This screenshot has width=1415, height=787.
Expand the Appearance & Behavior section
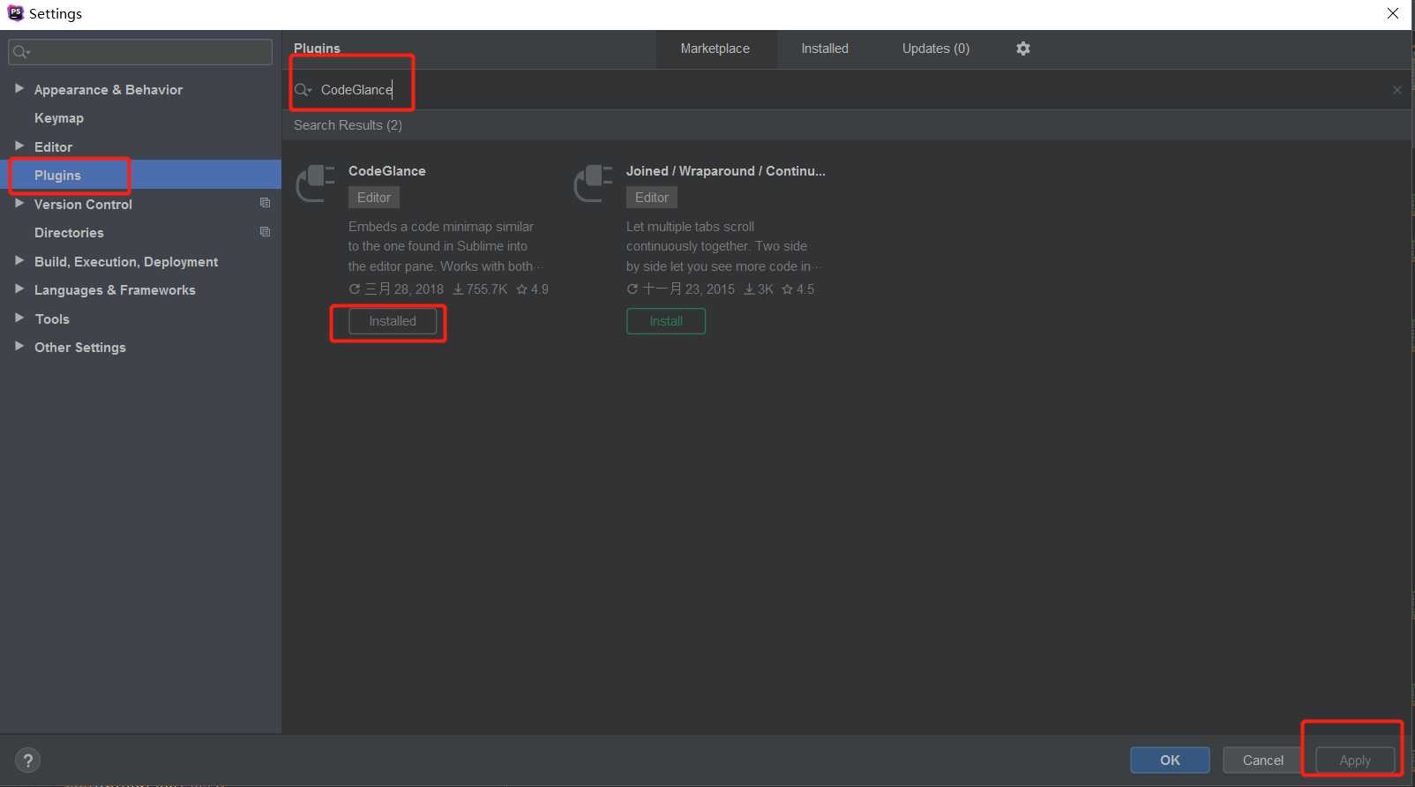point(19,88)
